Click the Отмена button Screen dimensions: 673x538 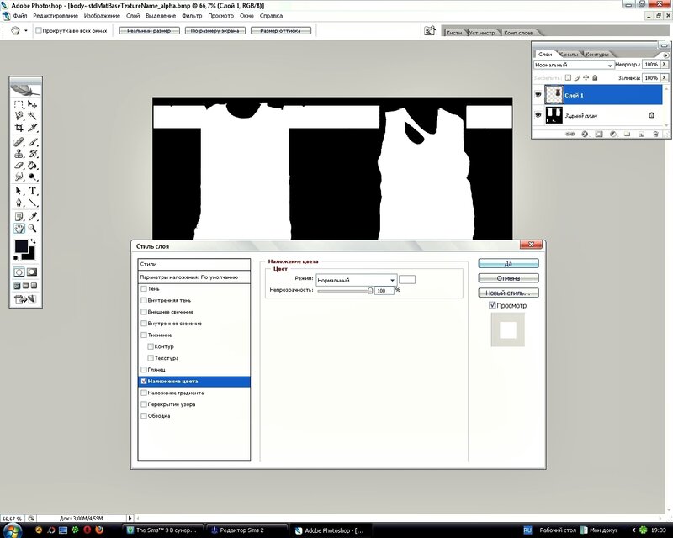(x=508, y=278)
